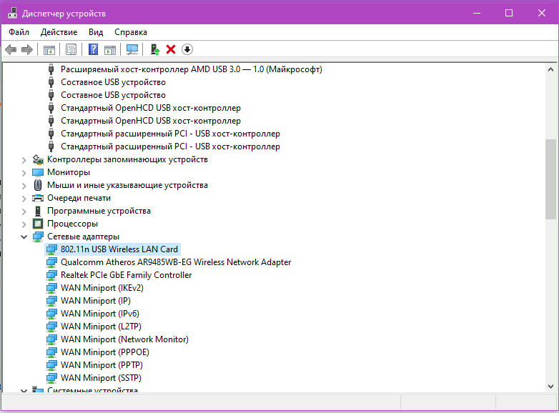
Task: Select Qualcomm Atheros AR9485WB-EG Wireless adapter
Action: coord(176,262)
